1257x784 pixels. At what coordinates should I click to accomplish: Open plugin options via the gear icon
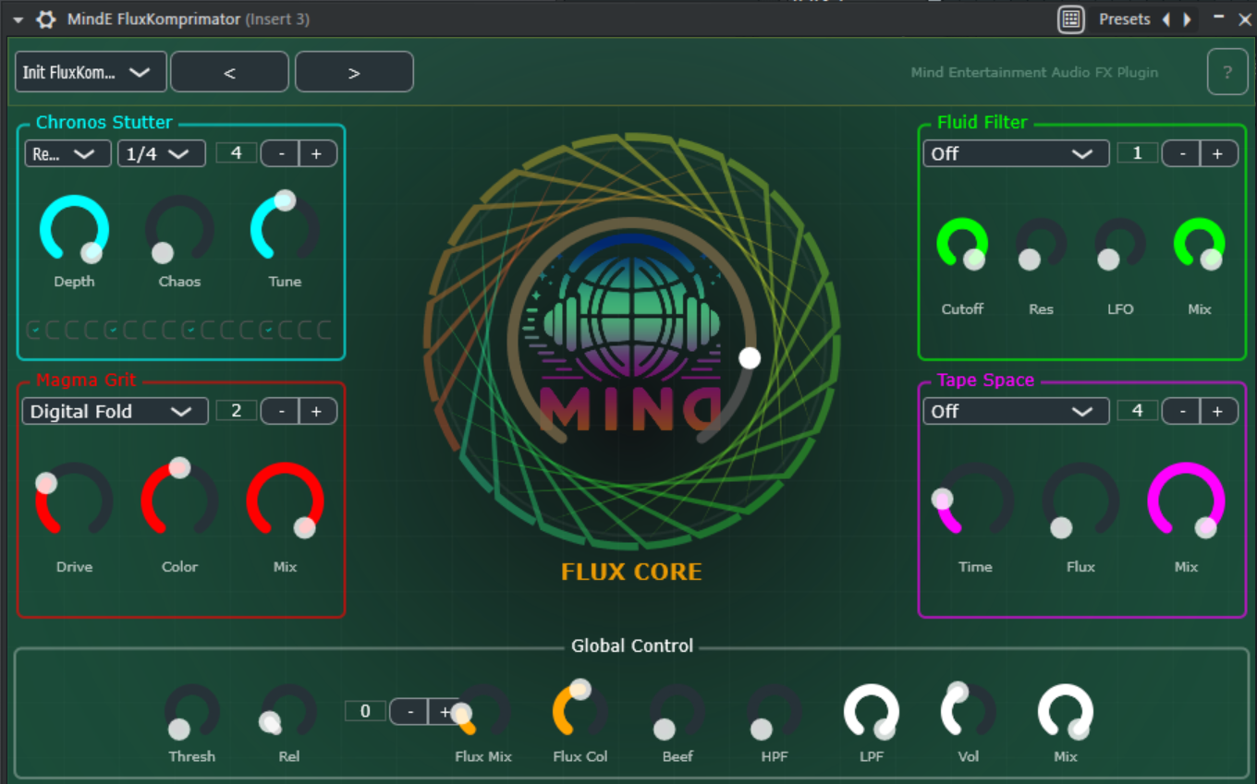[x=45, y=18]
